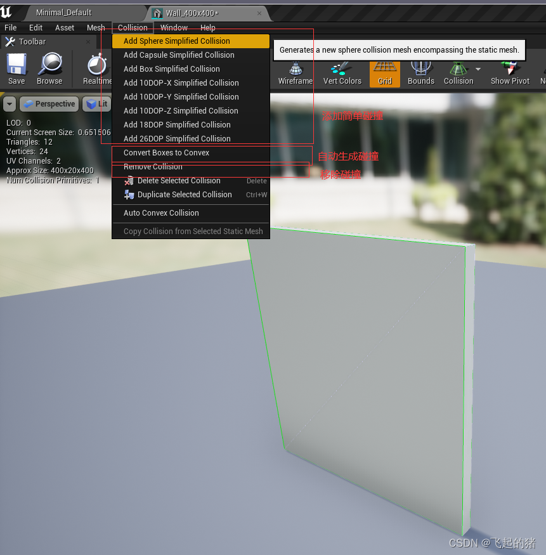The width and height of the screenshot is (546, 555).
Task: Choose Add 10DOP-X Simplified Collision
Action: [x=191, y=83]
